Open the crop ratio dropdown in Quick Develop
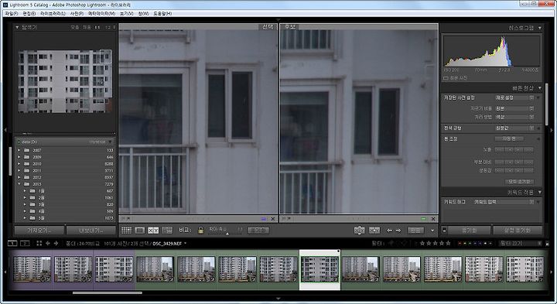The height and width of the screenshot is (304, 557). (514, 108)
